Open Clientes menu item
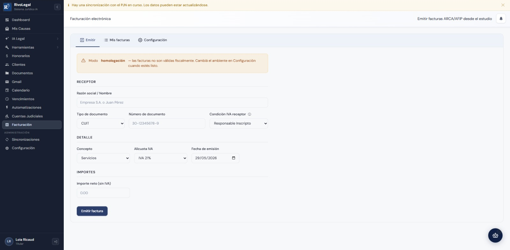Screen dimensions: 510x250 coord(32,64)
